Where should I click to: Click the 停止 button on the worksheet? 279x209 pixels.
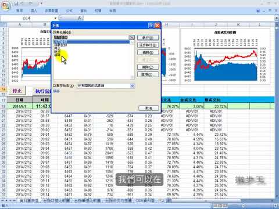pyautogui.click(x=17, y=91)
